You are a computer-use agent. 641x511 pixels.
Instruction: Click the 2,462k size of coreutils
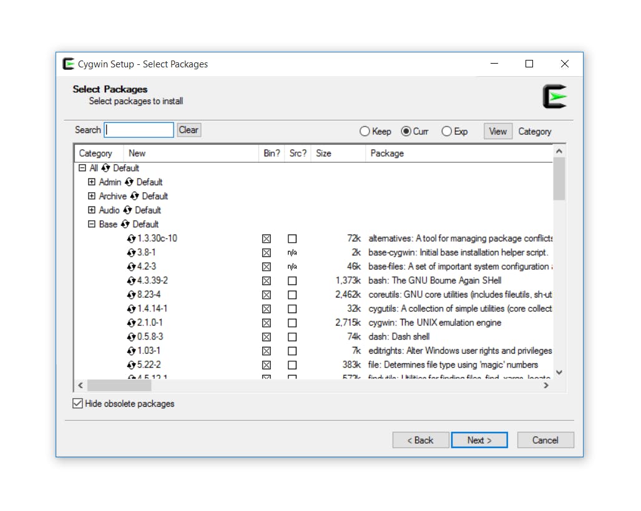point(348,294)
